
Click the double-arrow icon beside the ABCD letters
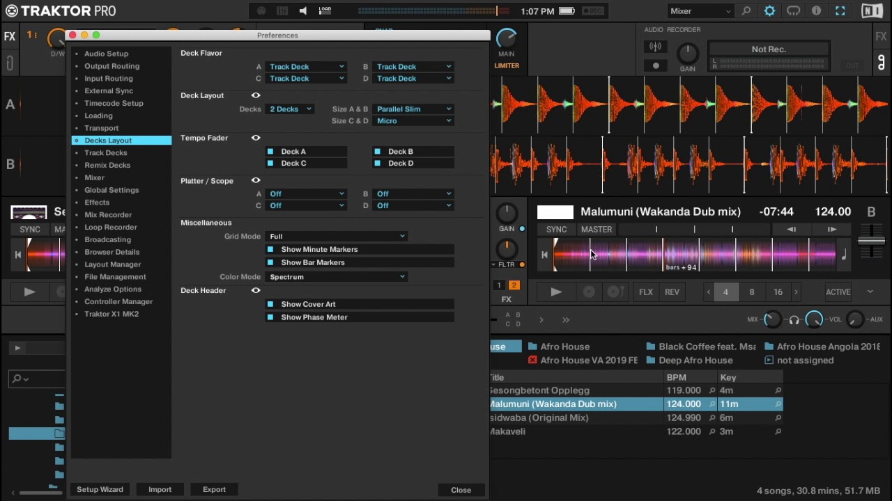(x=566, y=320)
